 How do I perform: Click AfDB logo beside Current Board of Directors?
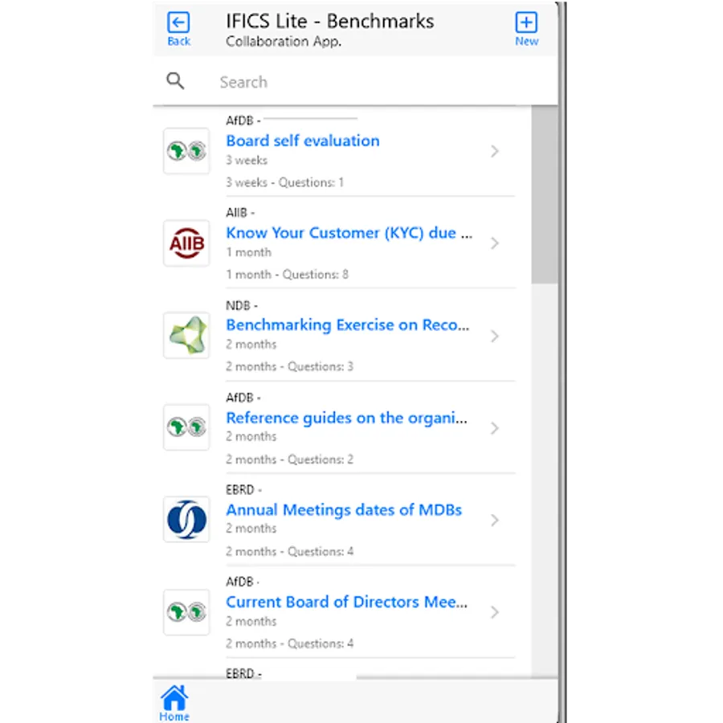186,612
